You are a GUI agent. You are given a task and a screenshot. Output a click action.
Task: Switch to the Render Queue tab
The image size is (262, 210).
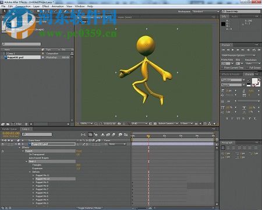pyautogui.click(x=9, y=129)
